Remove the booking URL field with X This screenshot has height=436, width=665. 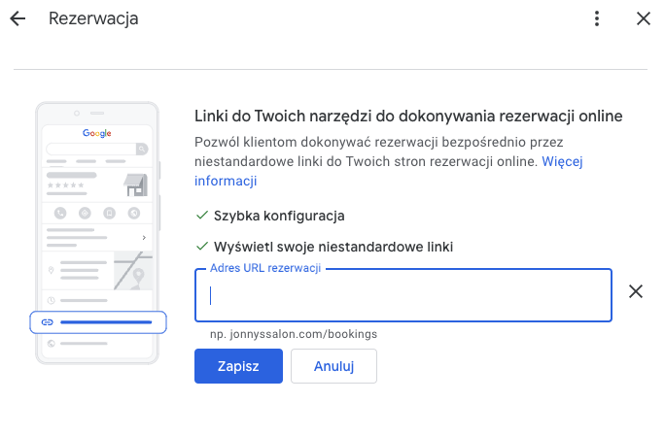coord(636,291)
